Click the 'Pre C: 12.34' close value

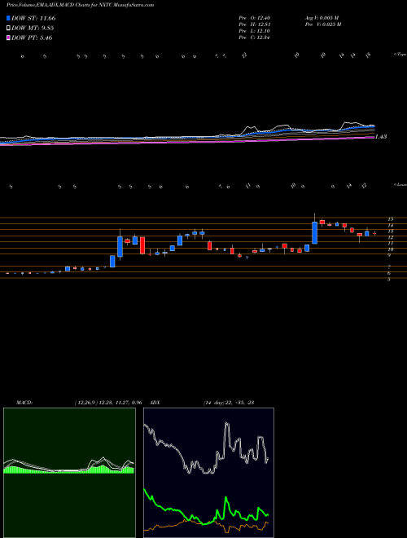tap(255, 37)
